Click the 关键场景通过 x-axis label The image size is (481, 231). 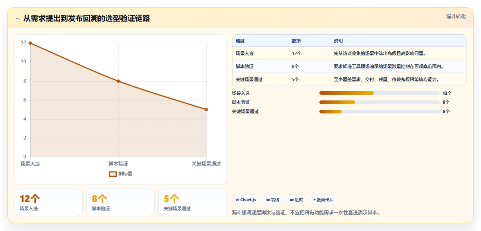[x=206, y=164]
